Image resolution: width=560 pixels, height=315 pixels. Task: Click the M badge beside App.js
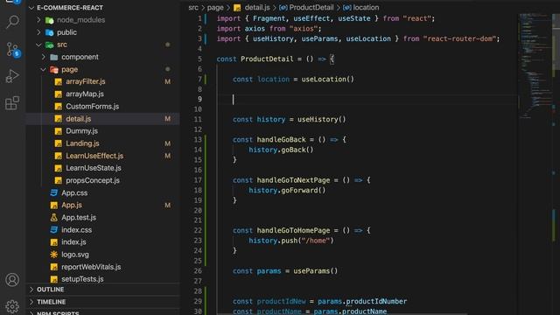(x=167, y=206)
